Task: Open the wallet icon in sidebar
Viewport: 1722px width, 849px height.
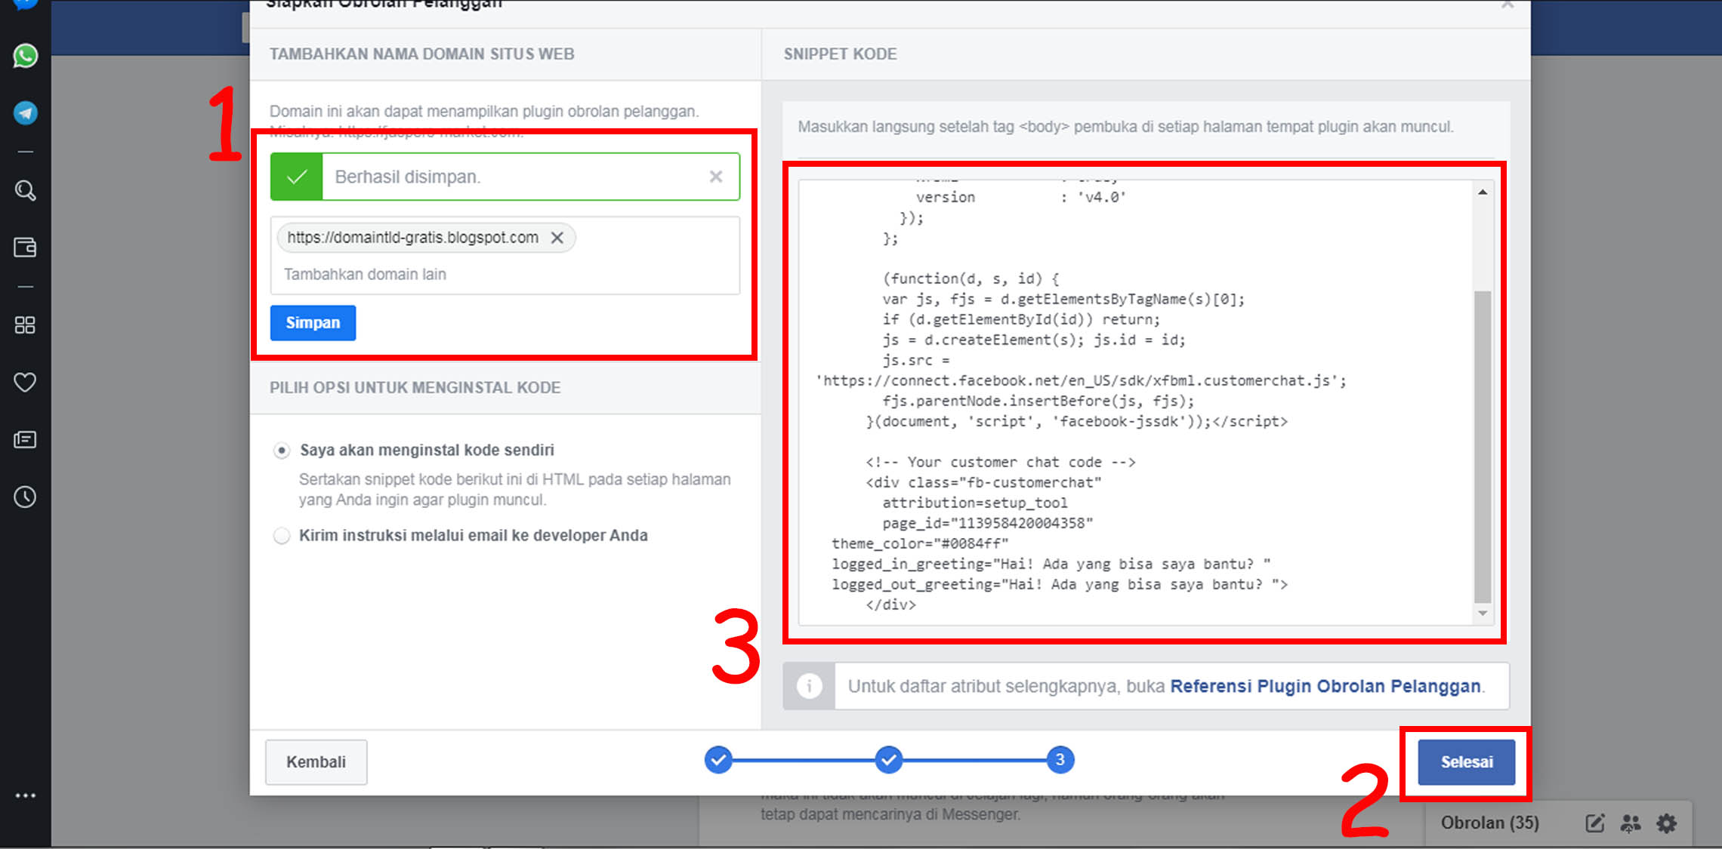Action: click(25, 247)
